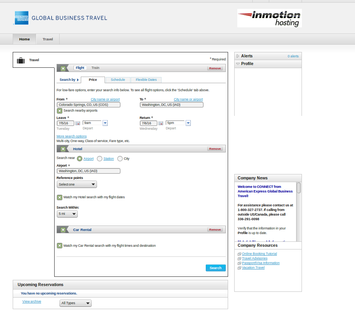Open the Leave date calendar icon
This screenshot has width=355, height=323.
point(78,123)
